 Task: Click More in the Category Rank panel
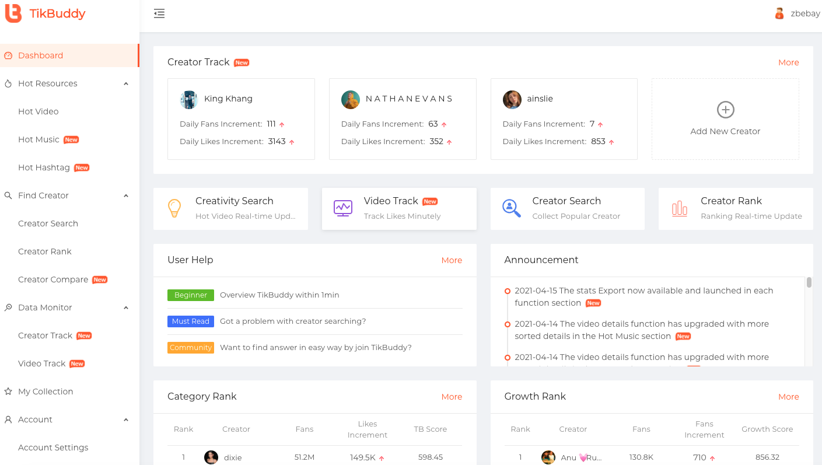452,397
